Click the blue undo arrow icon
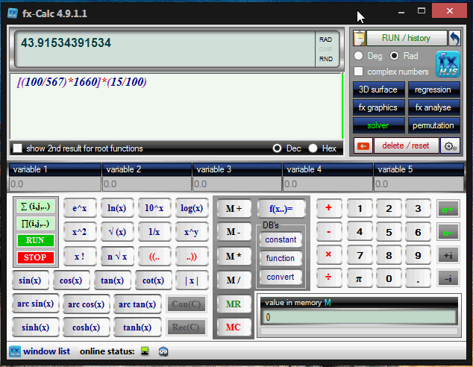 (x=454, y=38)
